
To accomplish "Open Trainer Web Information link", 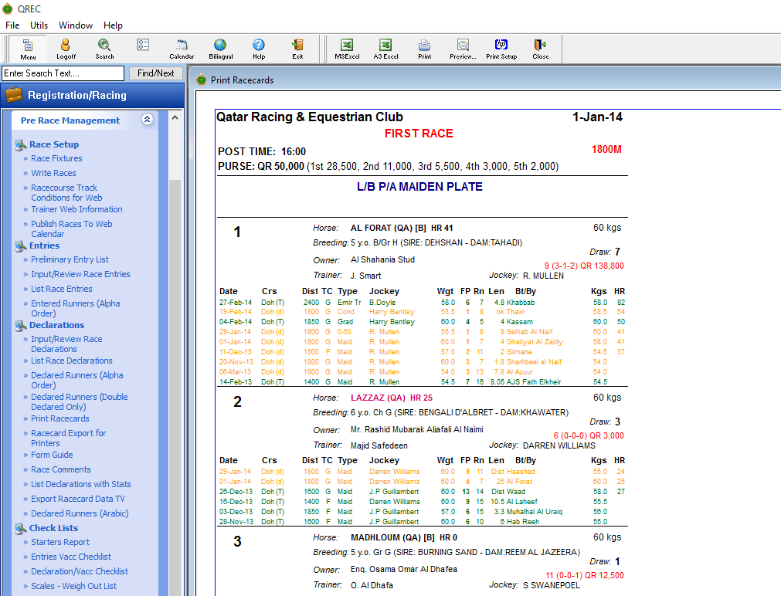I will [x=76, y=209].
